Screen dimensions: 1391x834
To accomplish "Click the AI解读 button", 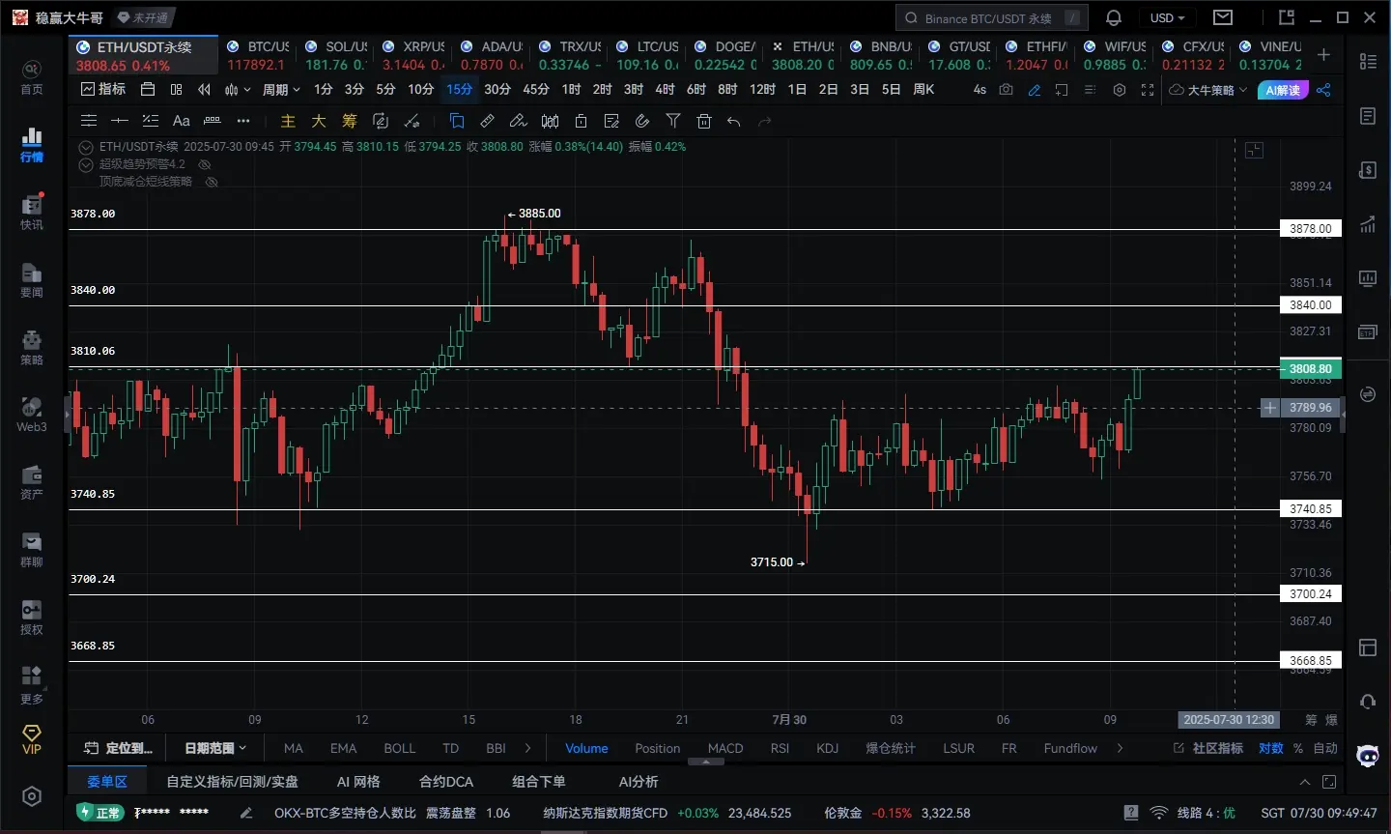I will click(x=1283, y=90).
